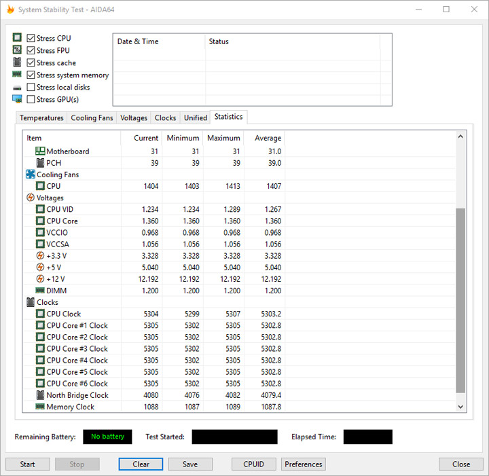The width and height of the screenshot is (489, 476).
Task: Toggle the Stress system memory checkbox
Action: [x=31, y=75]
